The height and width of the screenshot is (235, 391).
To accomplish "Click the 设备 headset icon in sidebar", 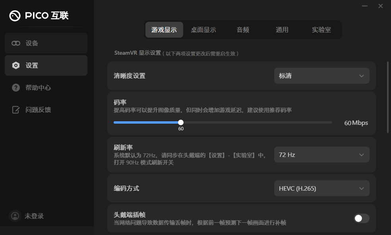I will 15,43.
